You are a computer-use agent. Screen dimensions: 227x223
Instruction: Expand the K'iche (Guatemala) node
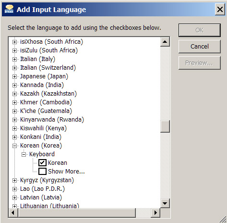14,111
